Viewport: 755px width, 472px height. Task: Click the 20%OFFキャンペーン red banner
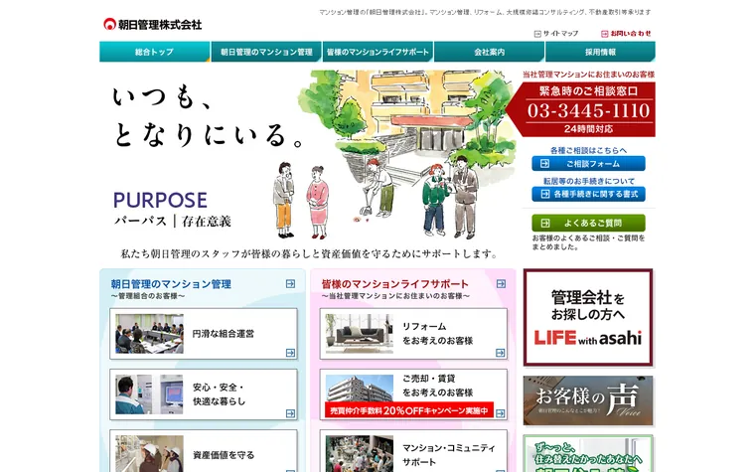tap(409, 410)
